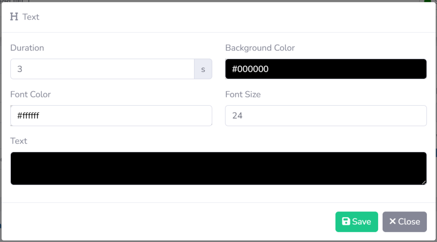The image size is (437, 242).
Task: Click the "s" seconds unit addon
Action: click(203, 69)
